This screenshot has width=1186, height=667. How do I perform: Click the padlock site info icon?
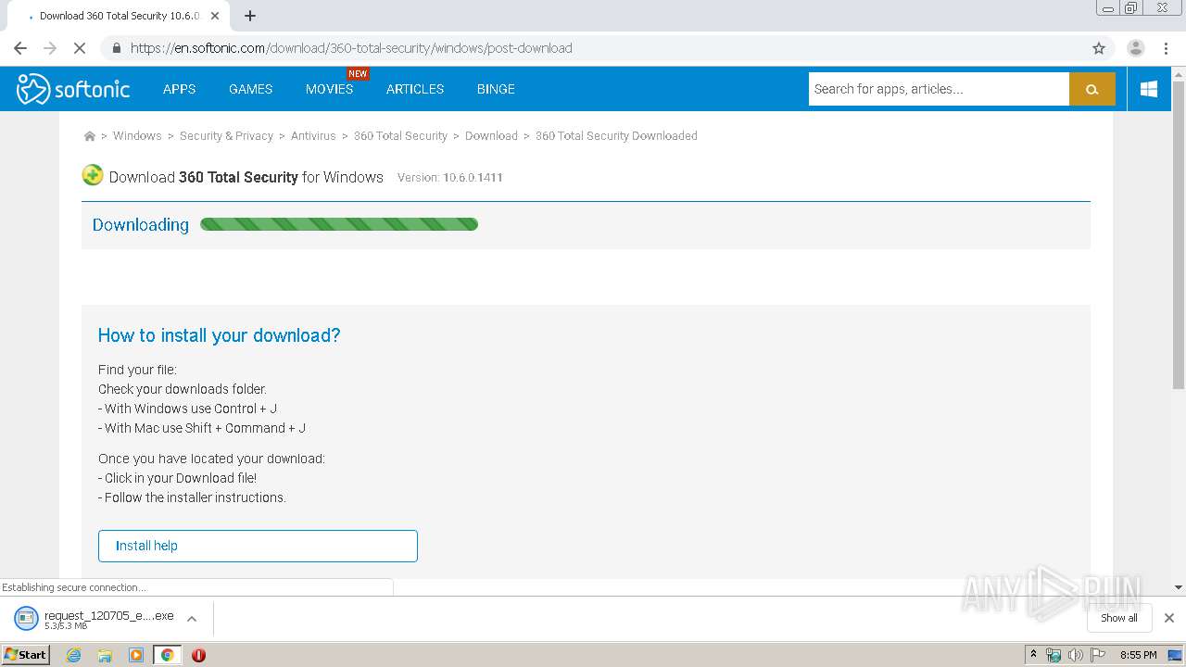[x=116, y=48]
